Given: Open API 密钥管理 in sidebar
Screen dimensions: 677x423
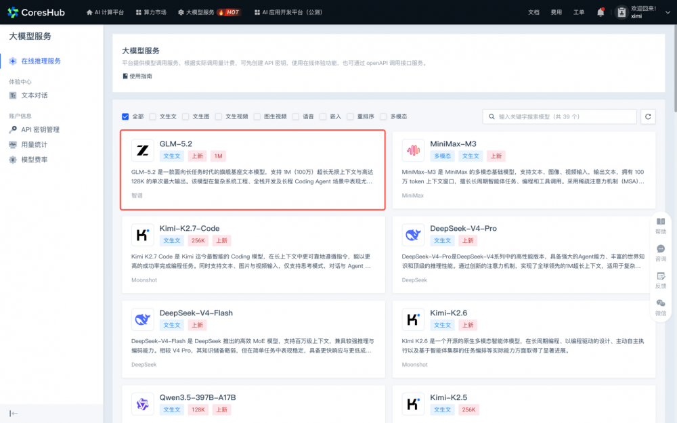Looking at the screenshot, I should point(40,129).
